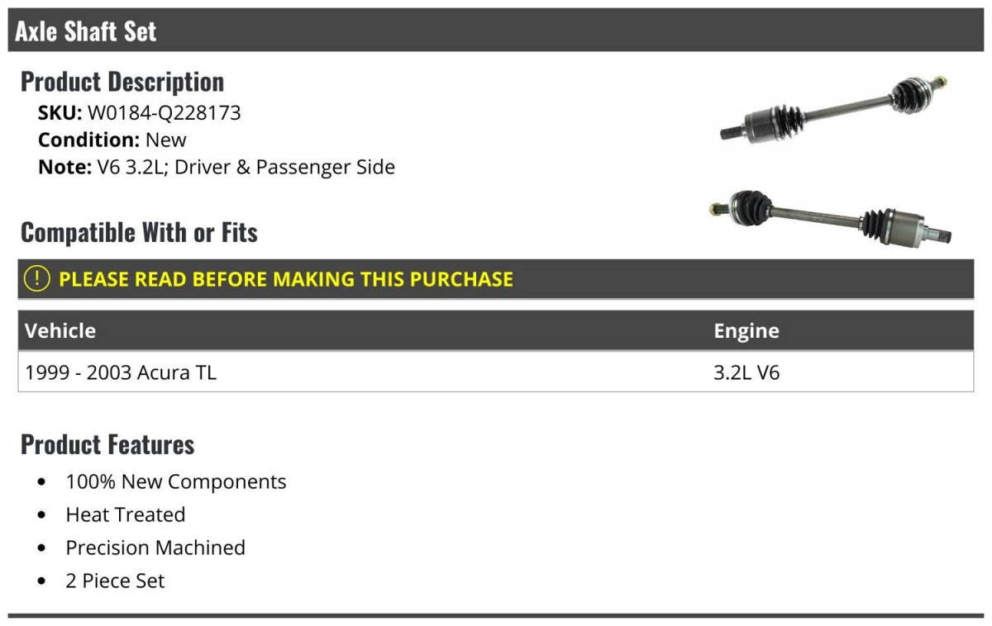Select the 1999 - 2003 Acura TL row
Viewport: 992px width, 626px height.
[496, 372]
